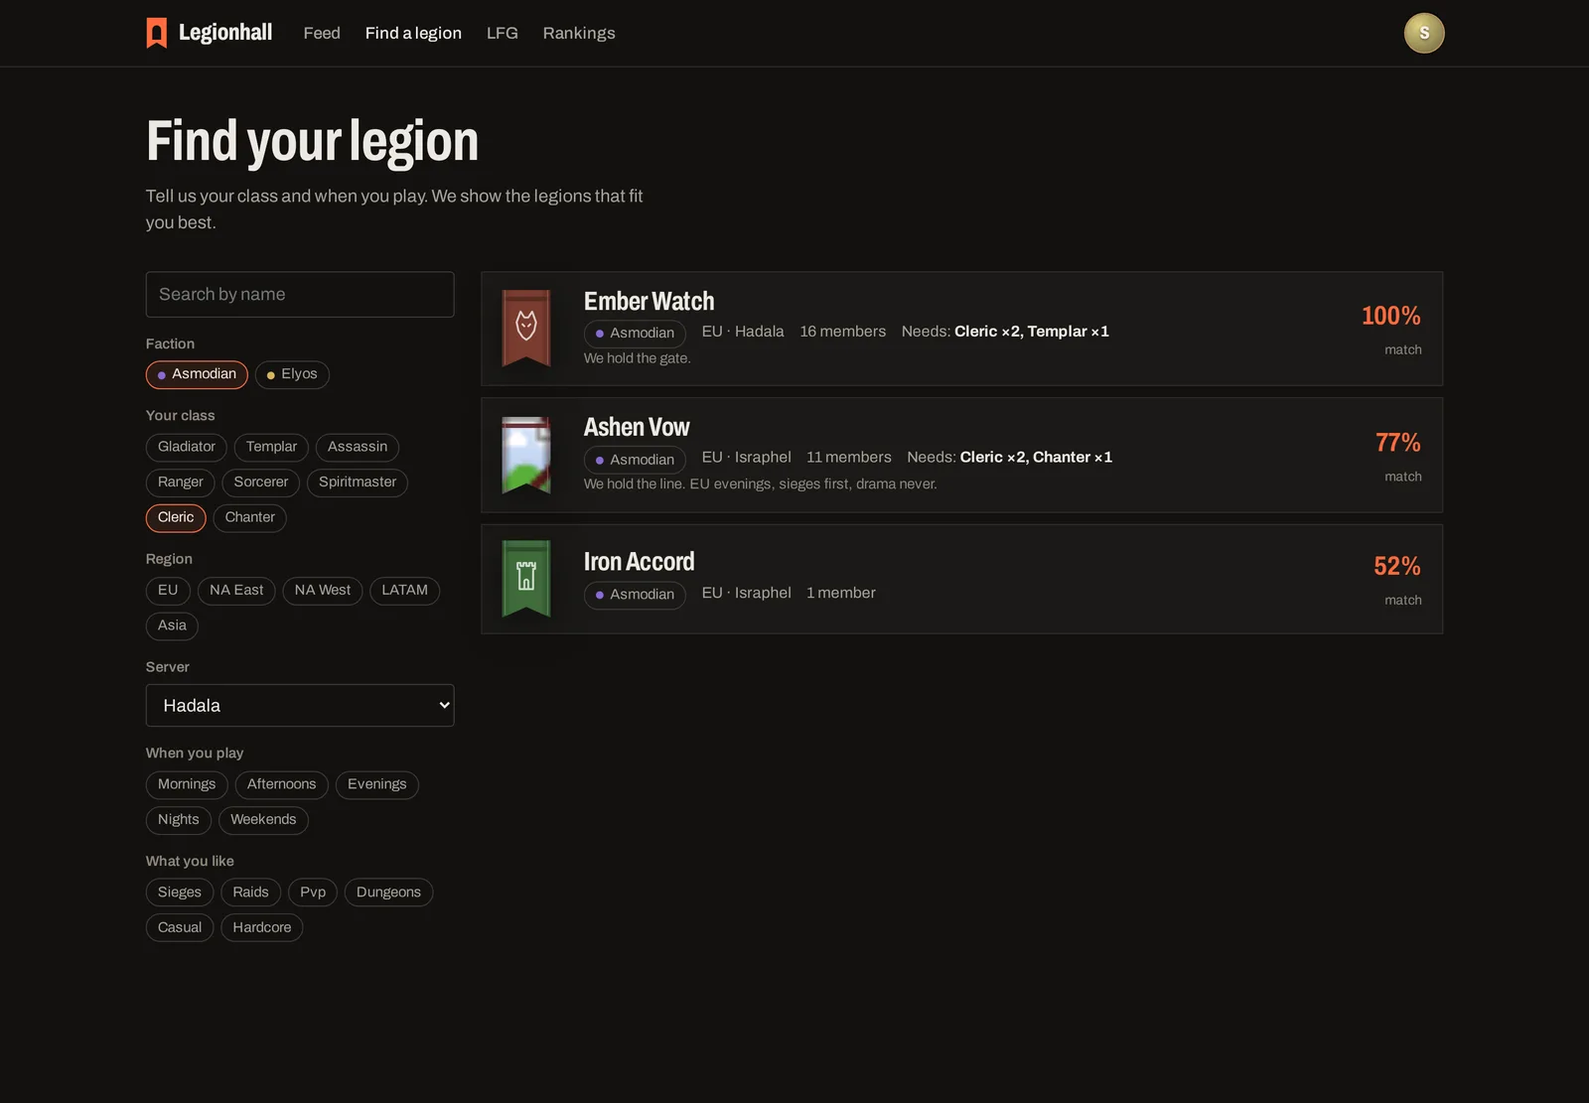Select the Hardcore playstyle chip
1589x1103 pixels.
point(262,928)
